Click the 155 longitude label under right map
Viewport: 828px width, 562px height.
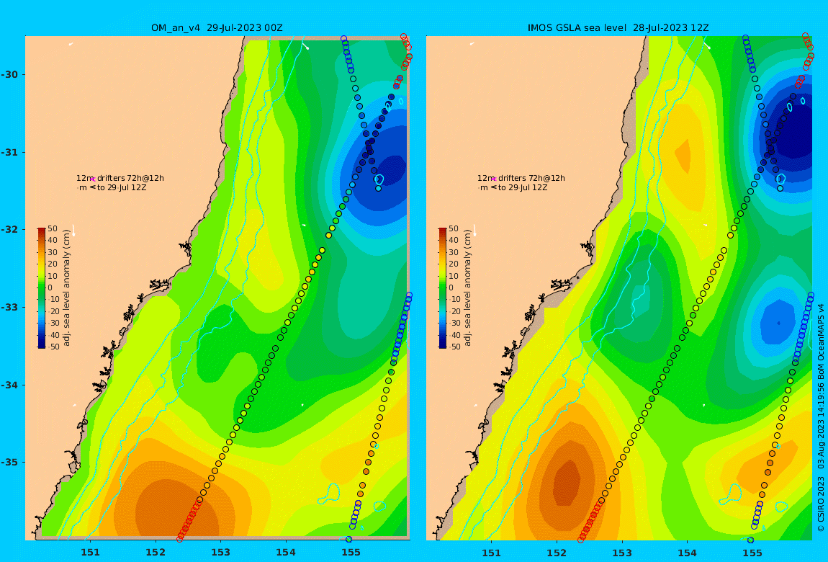click(752, 553)
